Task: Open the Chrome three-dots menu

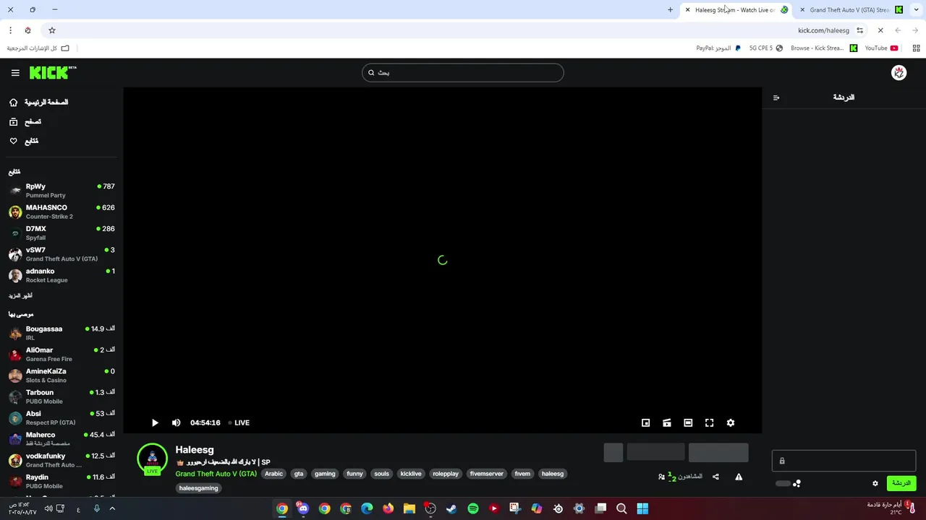Action: [x=10, y=30]
